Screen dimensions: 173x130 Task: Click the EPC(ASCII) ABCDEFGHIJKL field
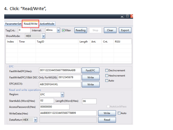click(60, 84)
